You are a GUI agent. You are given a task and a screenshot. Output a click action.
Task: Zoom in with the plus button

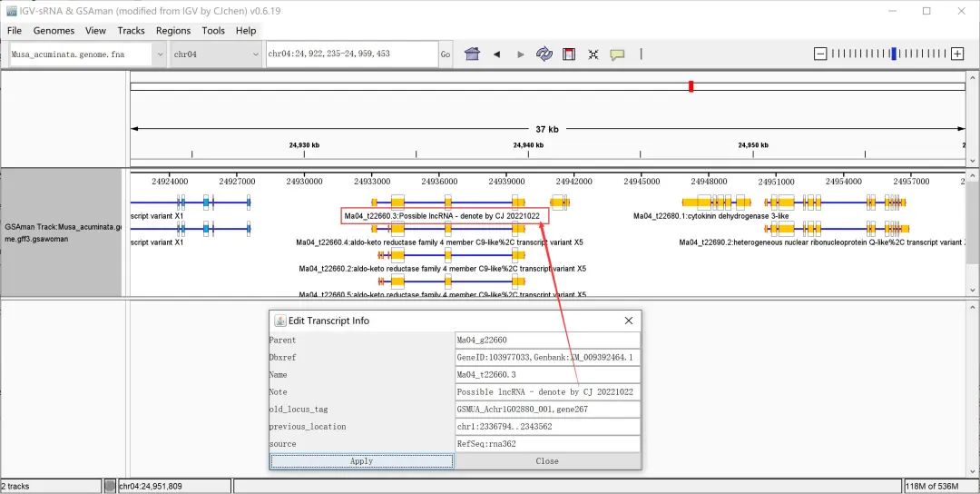click(957, 54)
